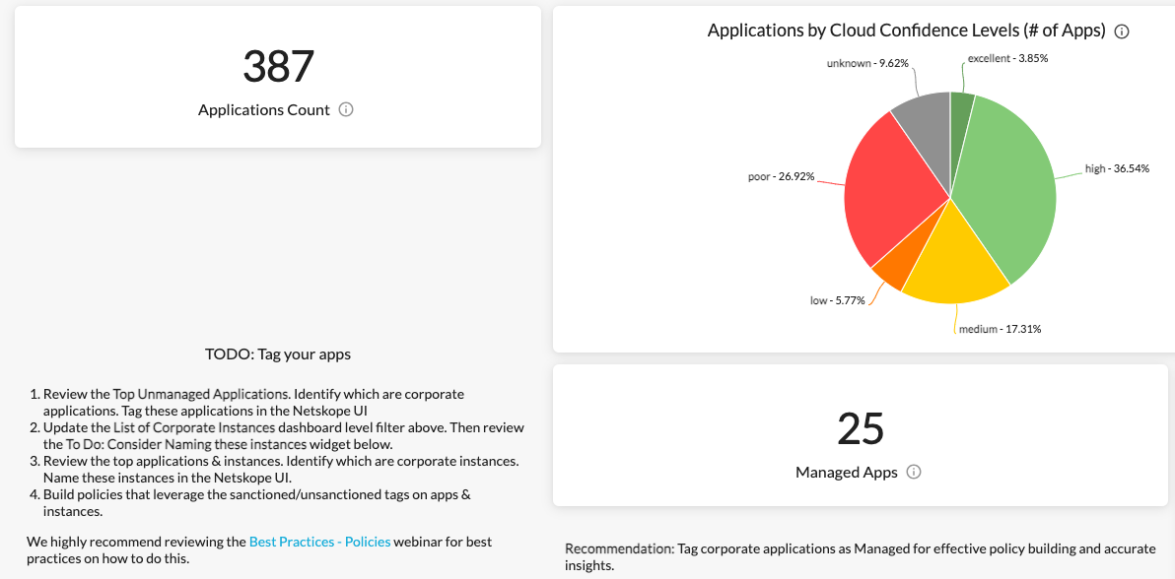
Task: Open info icon next to Cloud Confidence Levels title
Action: [1122, 31]
